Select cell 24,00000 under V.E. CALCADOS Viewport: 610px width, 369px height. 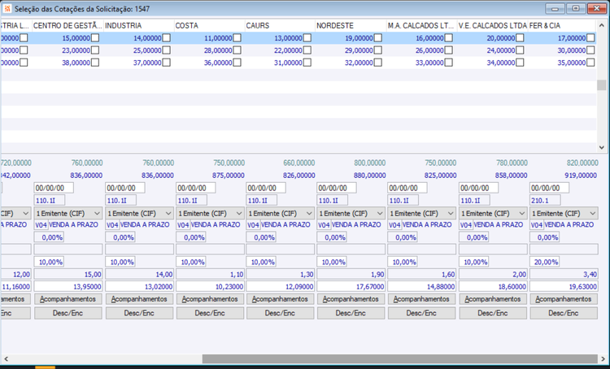(501, 50)
